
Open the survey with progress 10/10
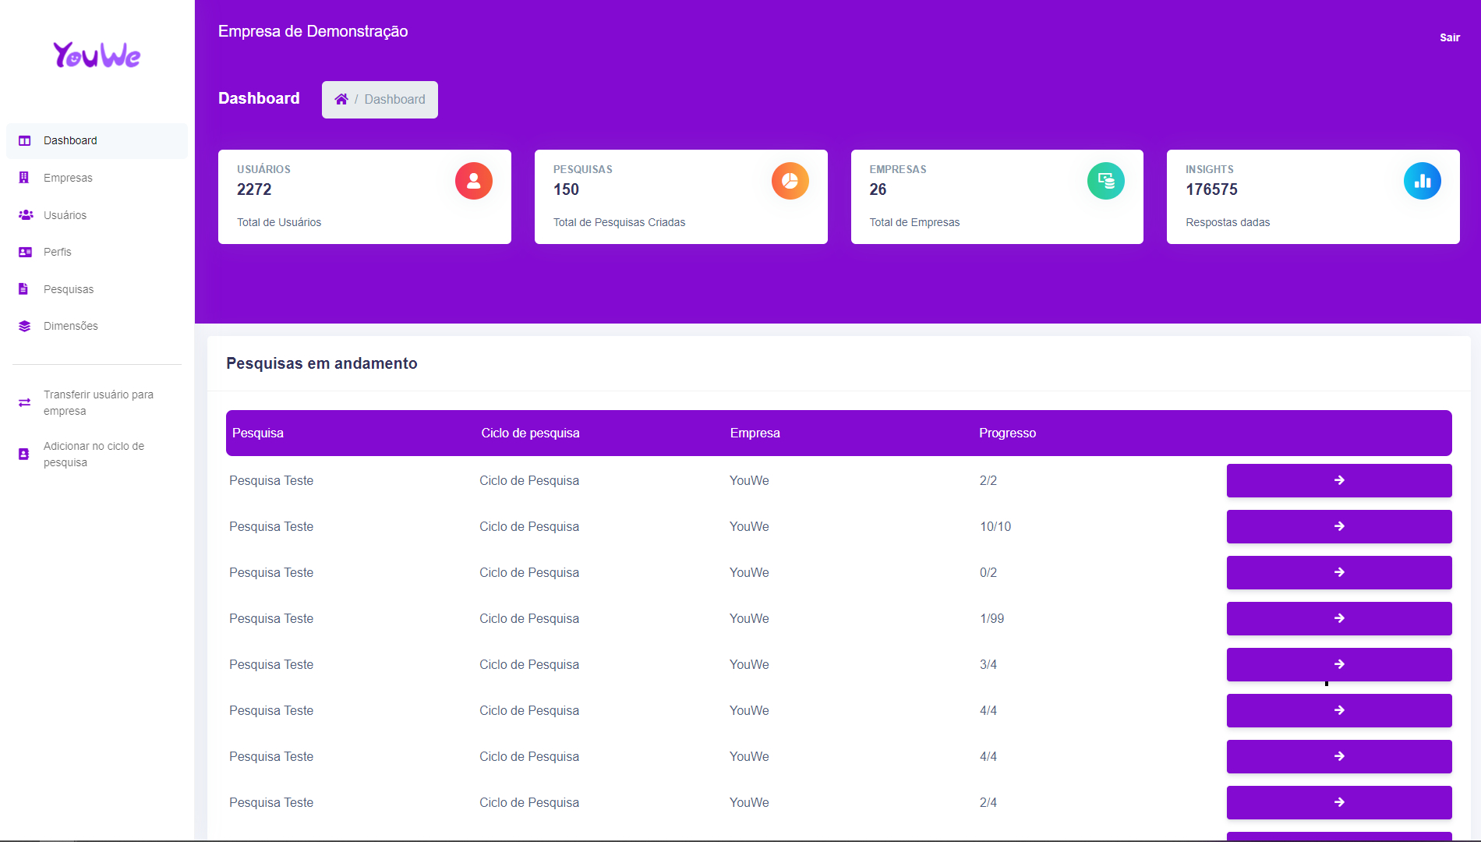click(1338, 526)
